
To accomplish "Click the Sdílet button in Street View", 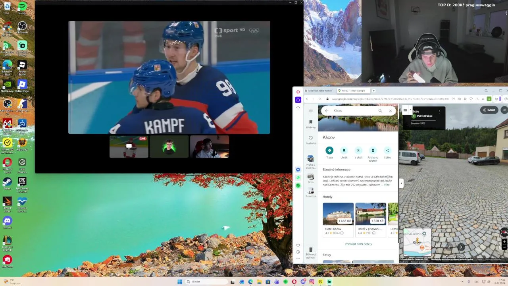I will click(489, 110).
